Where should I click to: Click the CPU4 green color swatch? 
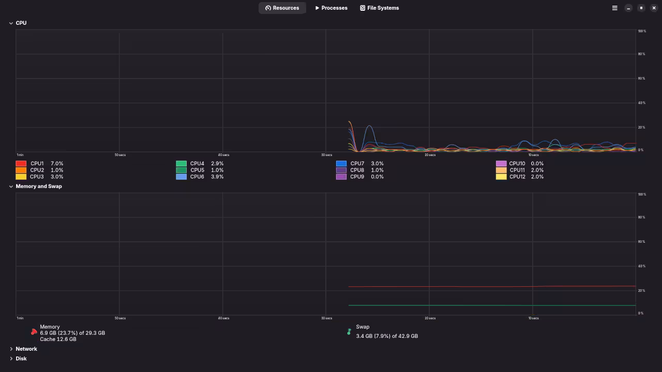point(181,163)
